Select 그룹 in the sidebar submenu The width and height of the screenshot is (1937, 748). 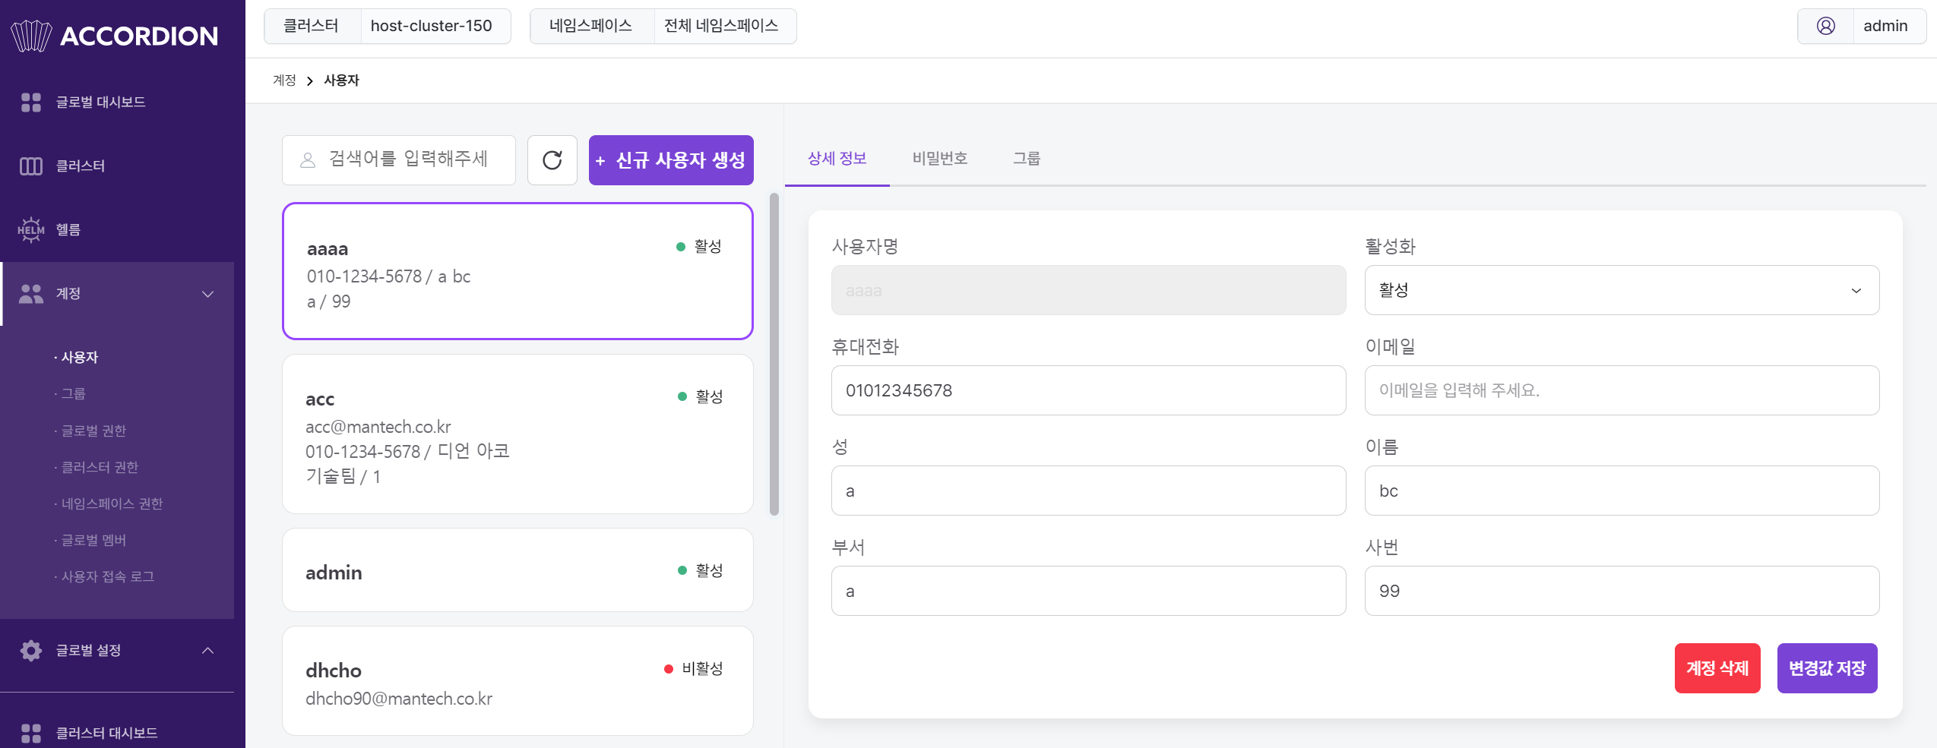coord(72,393)
